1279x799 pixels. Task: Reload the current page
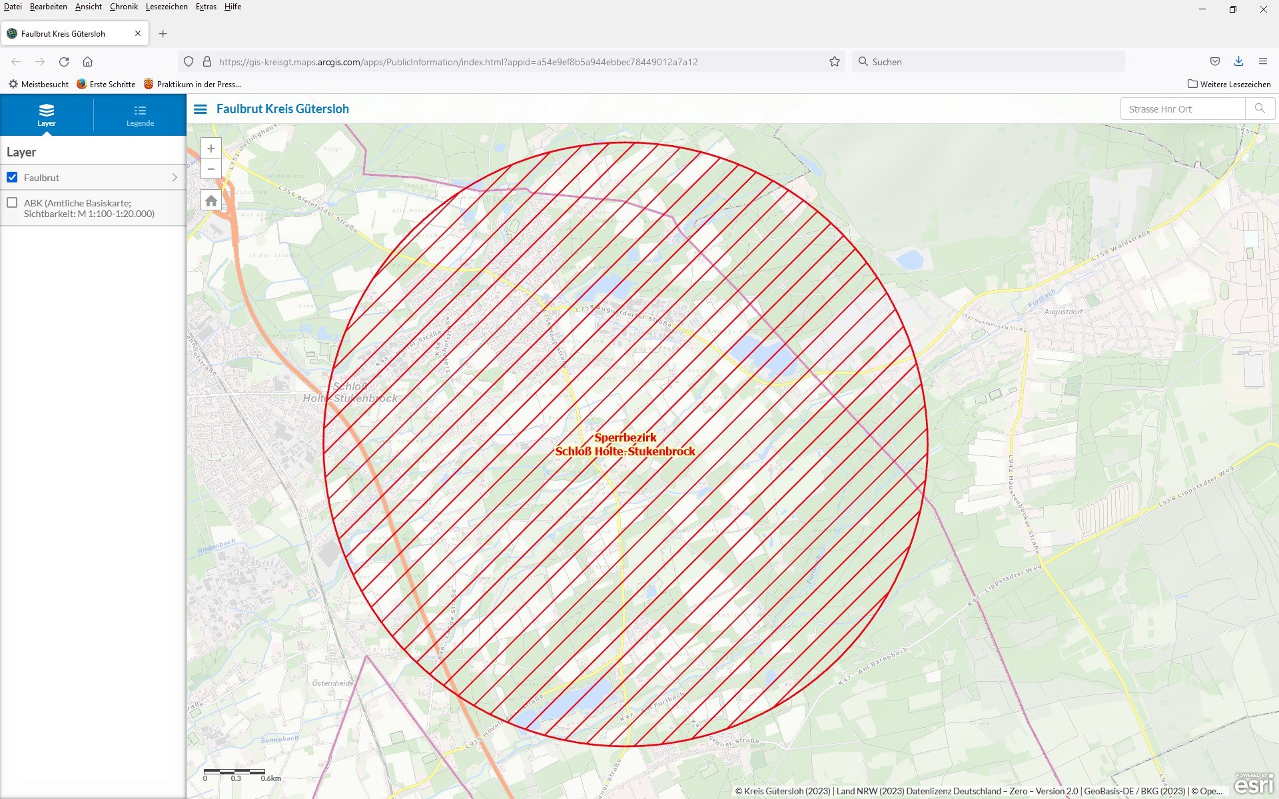coord(64,61)
